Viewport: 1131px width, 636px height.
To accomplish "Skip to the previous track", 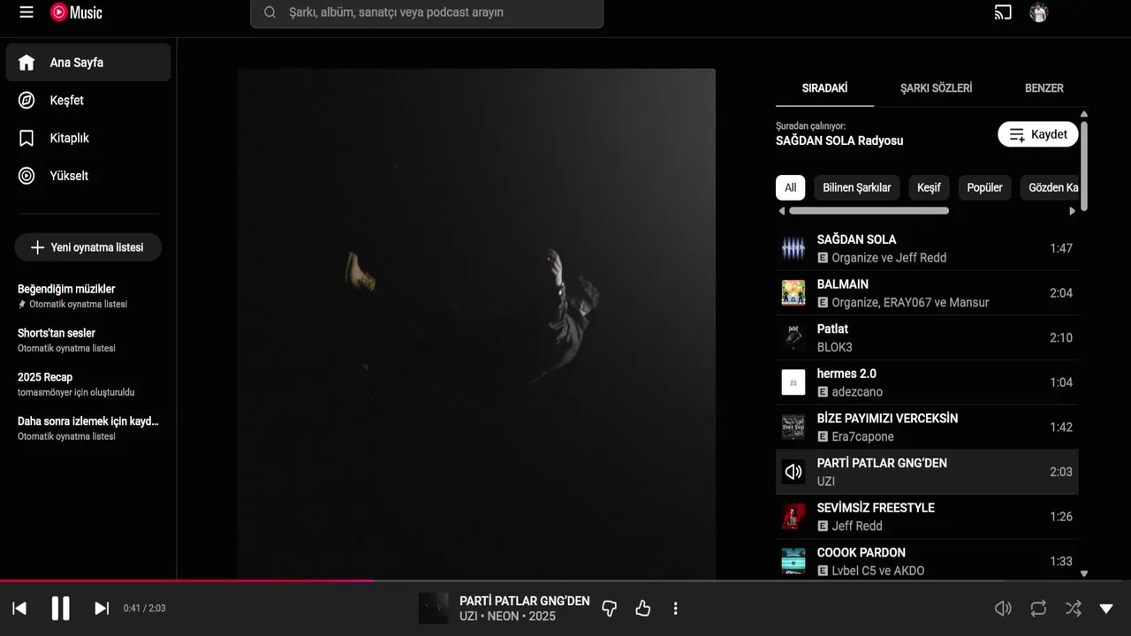I will tap(19, 608).
